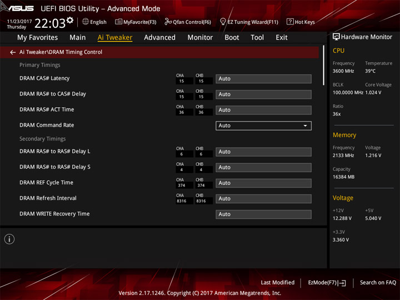400x300 pixels.
Task: Click the 12.288 V voltage reading
Action: pos(342,219)
